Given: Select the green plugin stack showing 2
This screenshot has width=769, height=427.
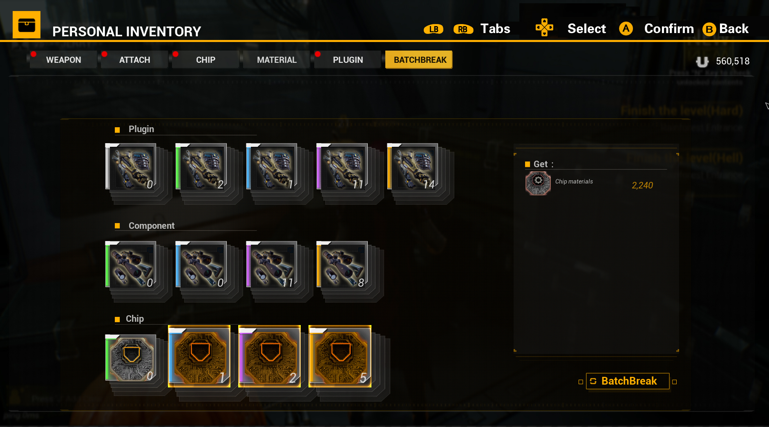Looking at the screenshot, I should coord(201,166).
